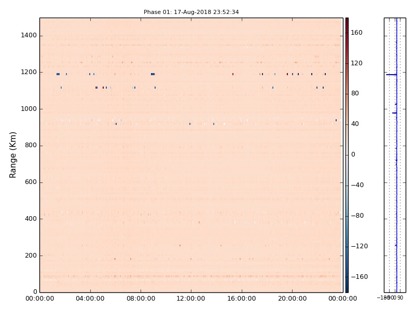Click the 80 colorbar tick label
The image size is (415, 311).
(355, 93)
